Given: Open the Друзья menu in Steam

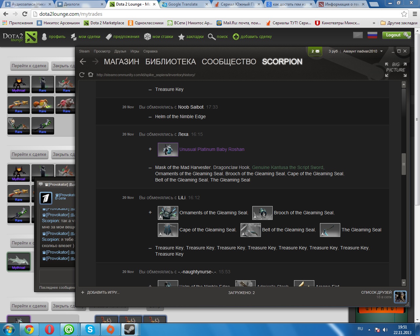Looking at the screenshot, I should [x=120, y=51].
